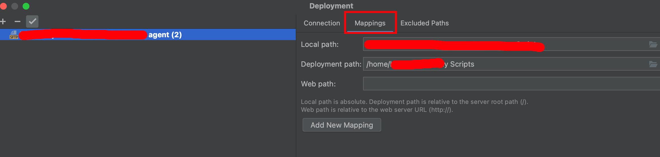Click the plus icon to add a server
Image resolution: width=660 pixels, height=157 pixels.
3,21
